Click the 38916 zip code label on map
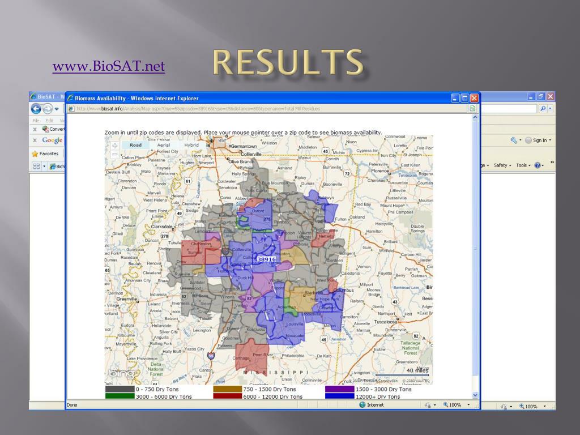The height and width of the screenshot is (435, 580). pos(266,259)
